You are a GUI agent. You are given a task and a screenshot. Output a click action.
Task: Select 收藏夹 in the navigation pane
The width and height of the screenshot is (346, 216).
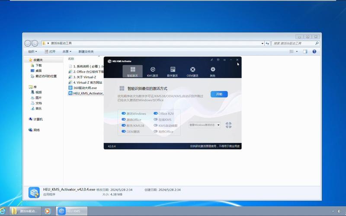[x=38, y=60]
